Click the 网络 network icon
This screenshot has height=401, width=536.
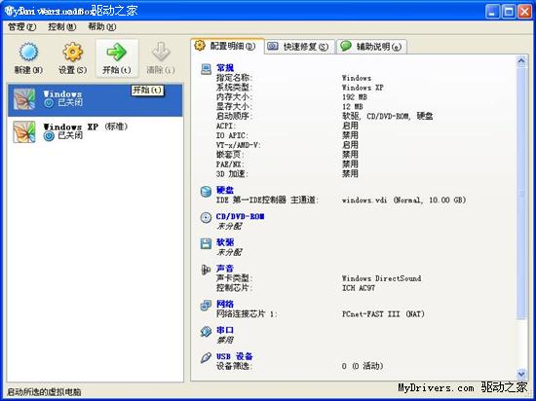coord(206,305)
